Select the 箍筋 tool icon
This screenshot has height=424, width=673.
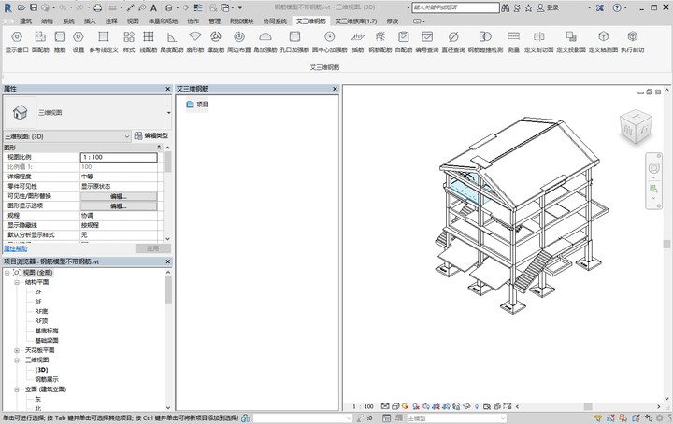coord(60,36)
